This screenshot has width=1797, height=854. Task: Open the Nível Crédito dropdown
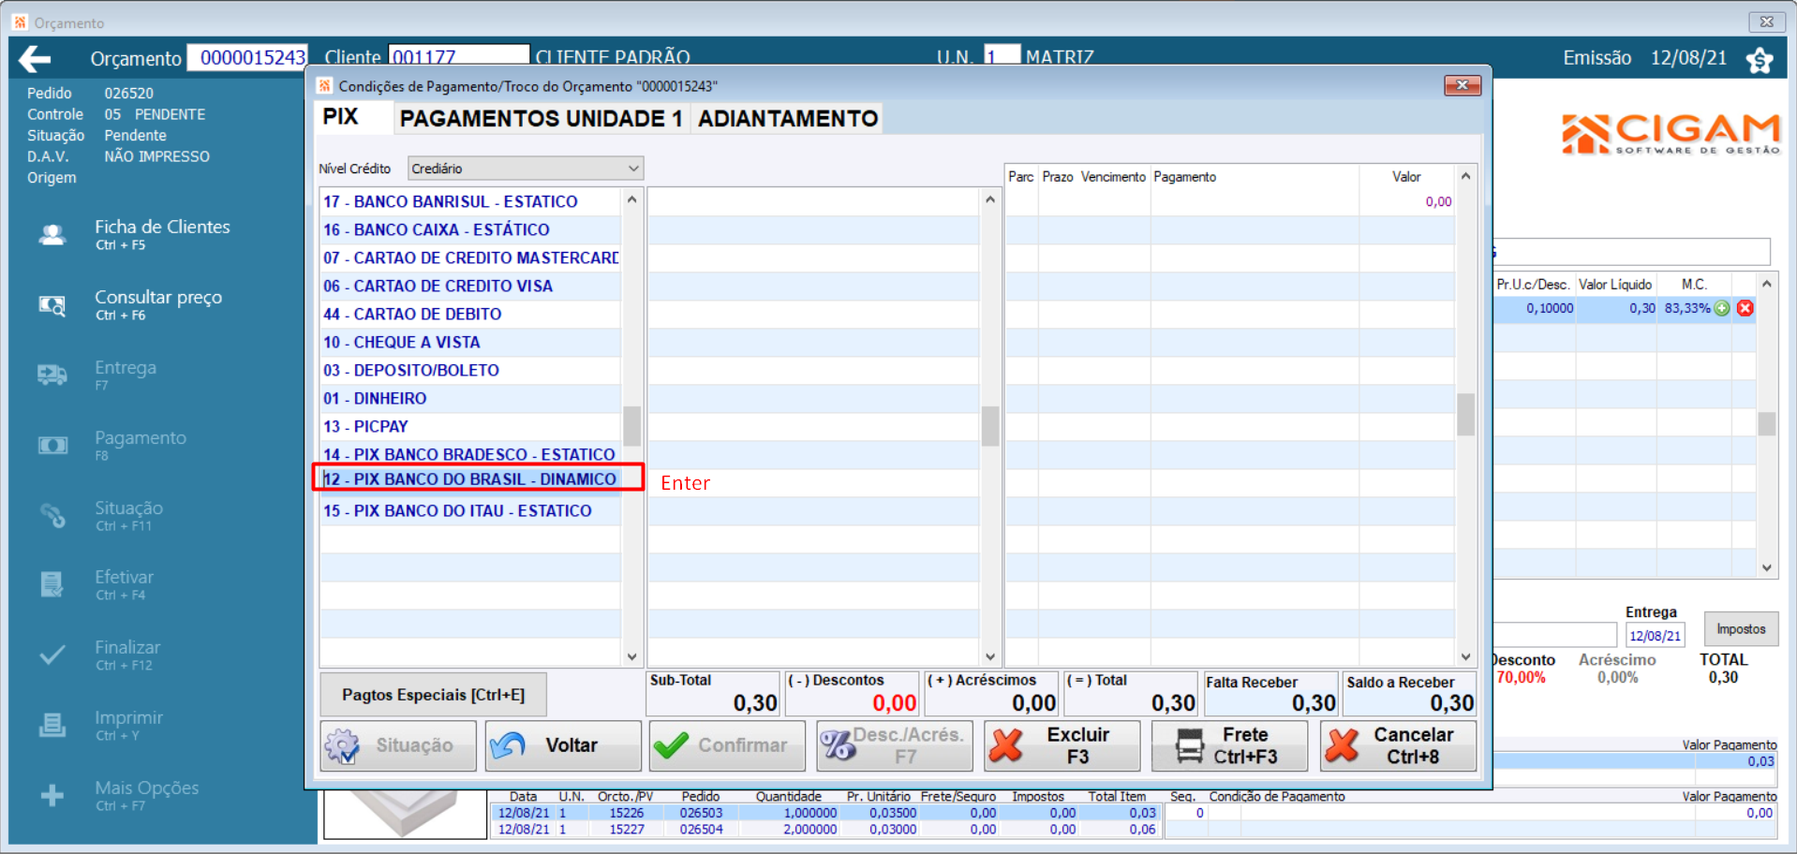click(x=526, y=169)
